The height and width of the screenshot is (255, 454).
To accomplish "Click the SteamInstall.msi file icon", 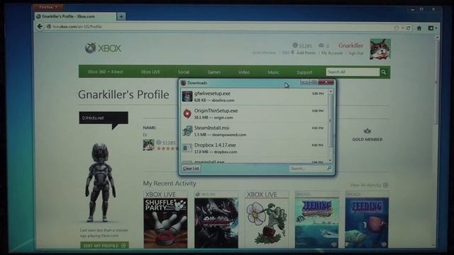I will tap(187, 131).
